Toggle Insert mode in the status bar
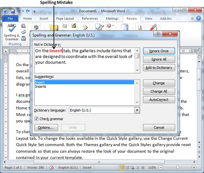Viewport: 204px width, 173px height. click(x=87, y=168)
